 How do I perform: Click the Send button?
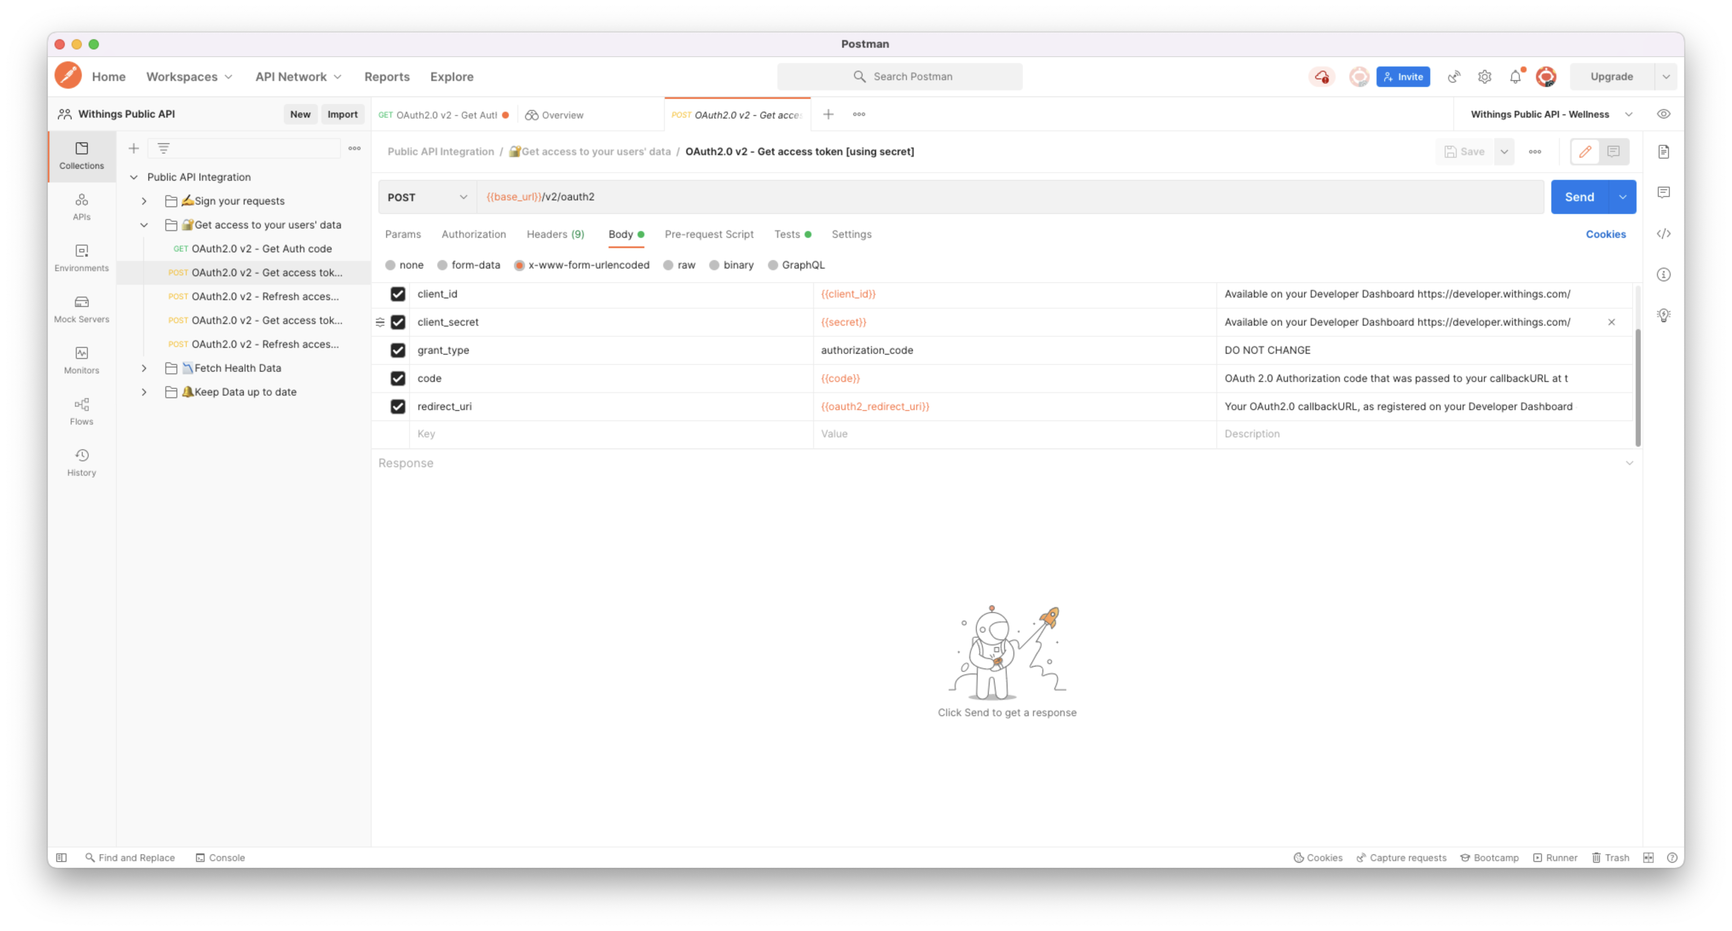1579,197
